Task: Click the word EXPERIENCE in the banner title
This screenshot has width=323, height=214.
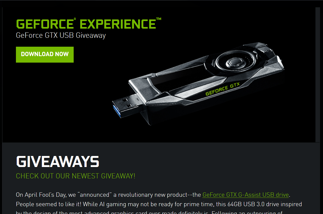Action: click(118, 24)
